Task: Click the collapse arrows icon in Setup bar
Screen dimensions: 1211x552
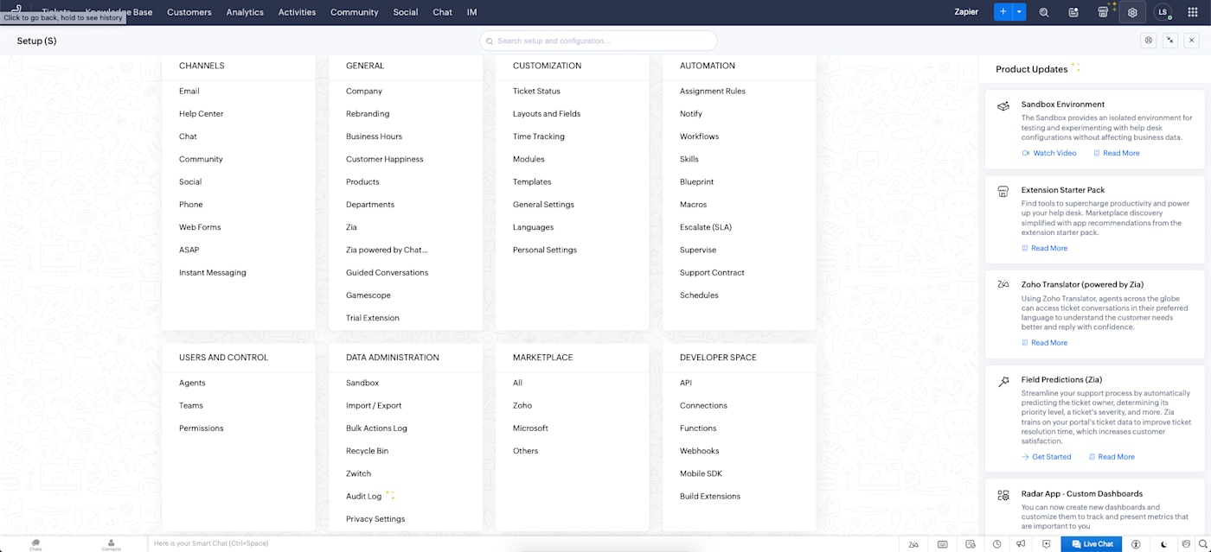Action: pyautogui.click(x=1170, y=41)
